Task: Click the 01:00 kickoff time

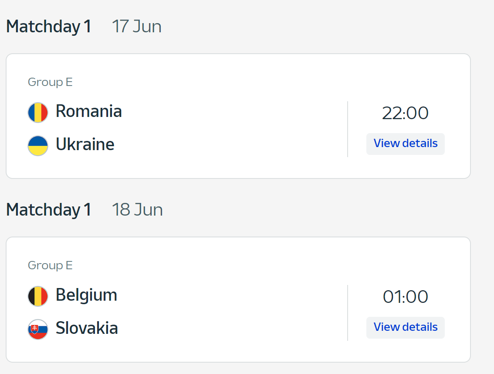Action: 405,297
